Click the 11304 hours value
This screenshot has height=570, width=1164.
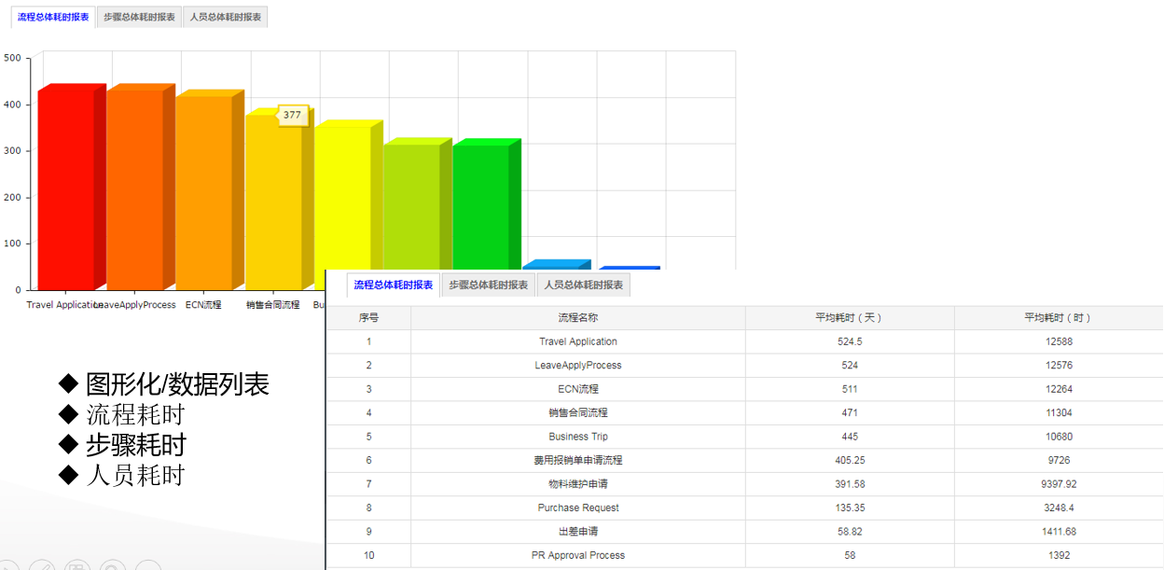point(1059,413)
